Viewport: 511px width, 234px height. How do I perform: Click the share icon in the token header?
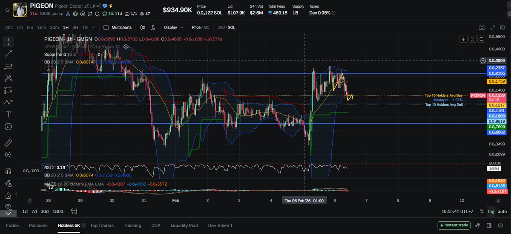tap(99, 6)
